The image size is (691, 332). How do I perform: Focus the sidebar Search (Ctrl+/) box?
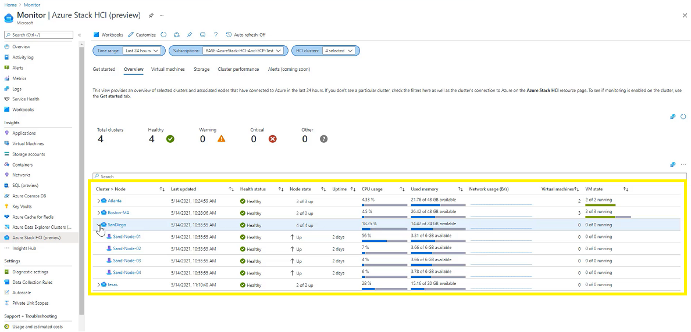click(x=39, y=35)
